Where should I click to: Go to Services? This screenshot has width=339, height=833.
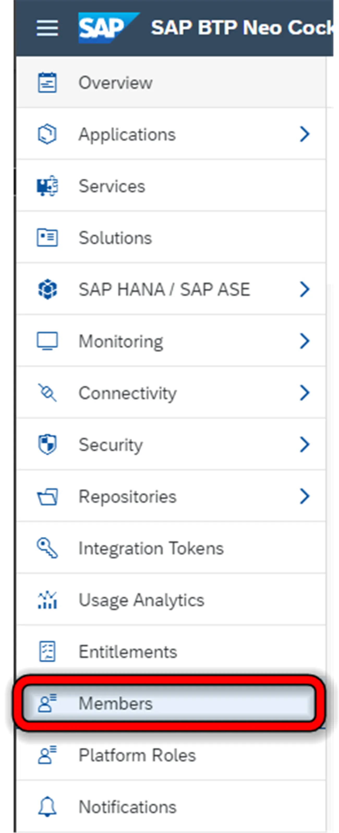pyautogui.click(x=171, y=186)
